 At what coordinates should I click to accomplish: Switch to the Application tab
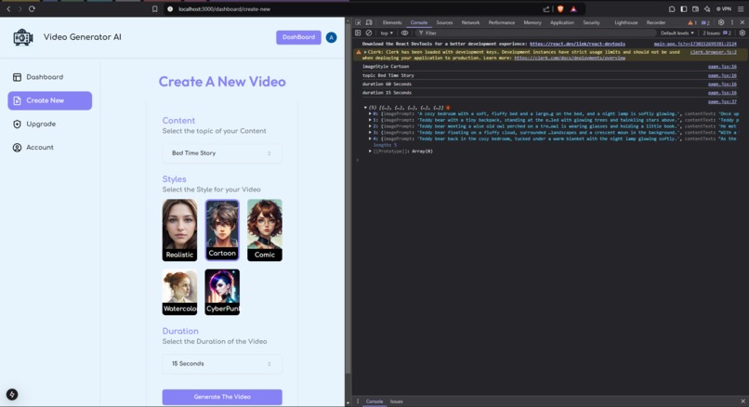point(561,22)
